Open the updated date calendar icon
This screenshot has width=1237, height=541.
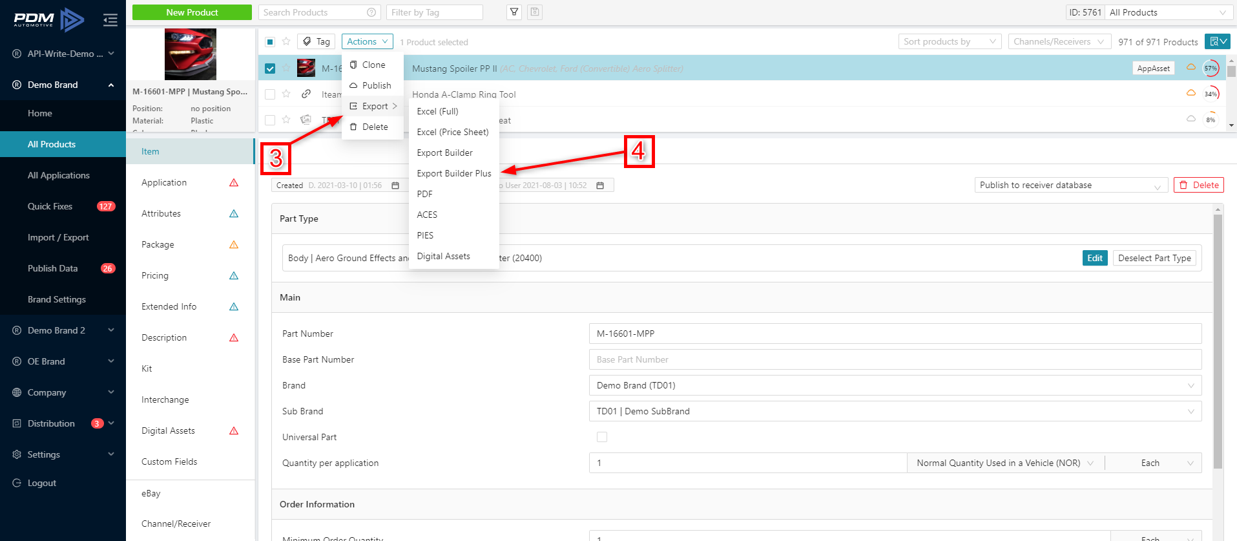[600, 186]
